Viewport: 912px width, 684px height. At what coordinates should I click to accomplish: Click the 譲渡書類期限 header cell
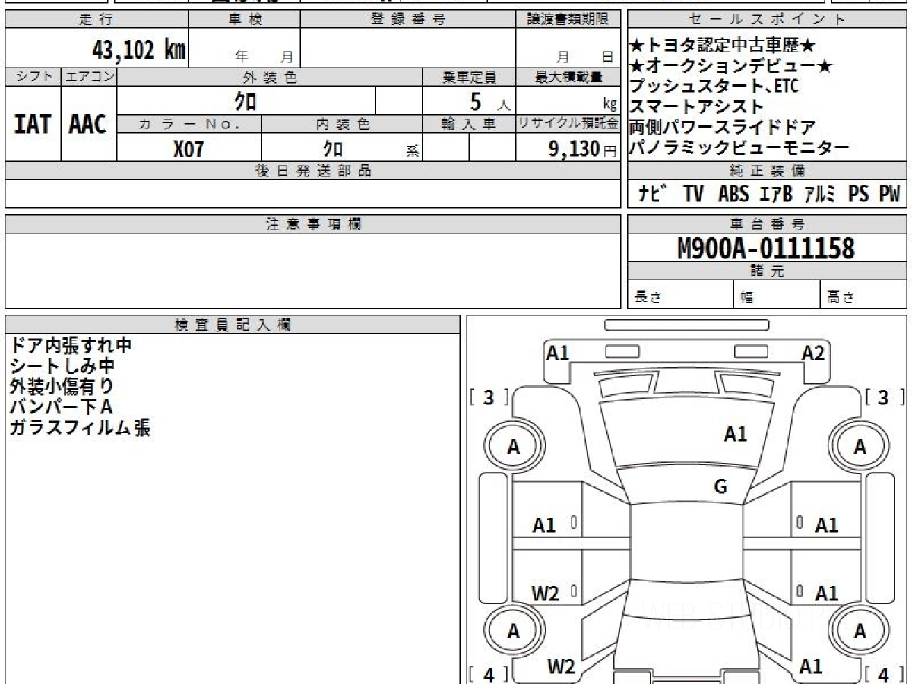click(568, 19)
